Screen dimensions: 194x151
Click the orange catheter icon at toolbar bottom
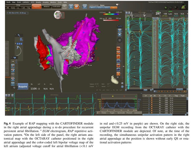click(x=118, y=74)
